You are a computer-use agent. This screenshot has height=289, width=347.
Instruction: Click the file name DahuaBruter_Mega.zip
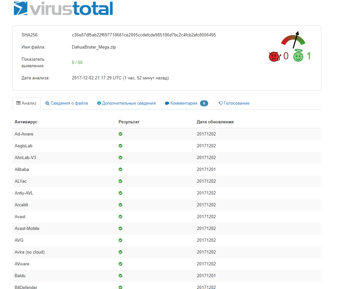coord(94,47)
